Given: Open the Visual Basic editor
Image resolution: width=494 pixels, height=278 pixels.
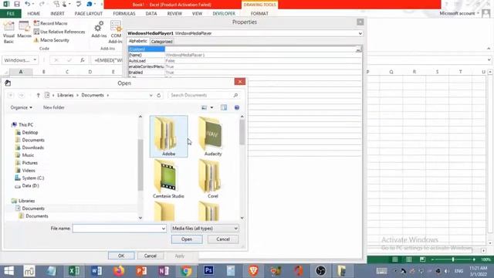Looking at the screenshot, I should click(8, 32).
